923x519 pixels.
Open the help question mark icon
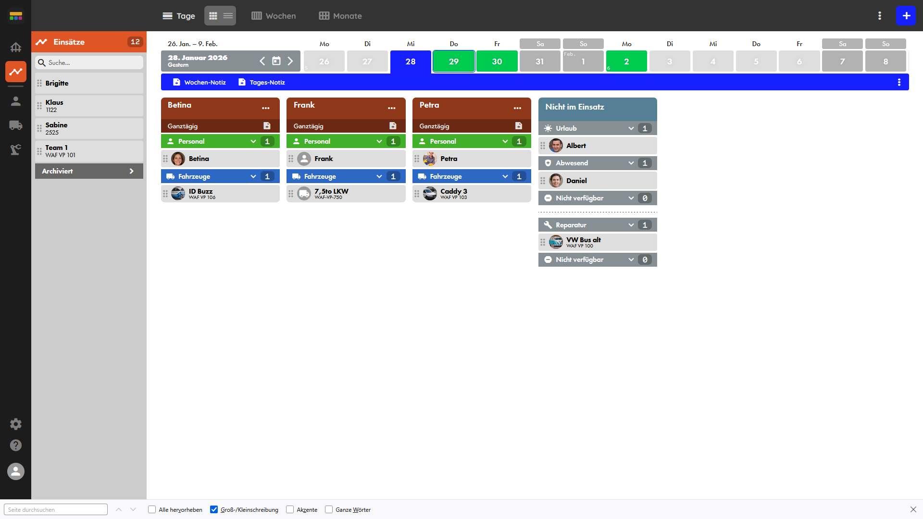[16, 445]
